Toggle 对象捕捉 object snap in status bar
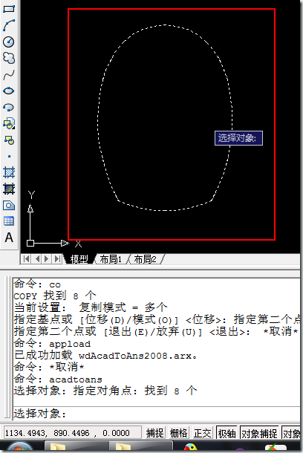Viewport: 303px width, 453px height. (259, 433)
